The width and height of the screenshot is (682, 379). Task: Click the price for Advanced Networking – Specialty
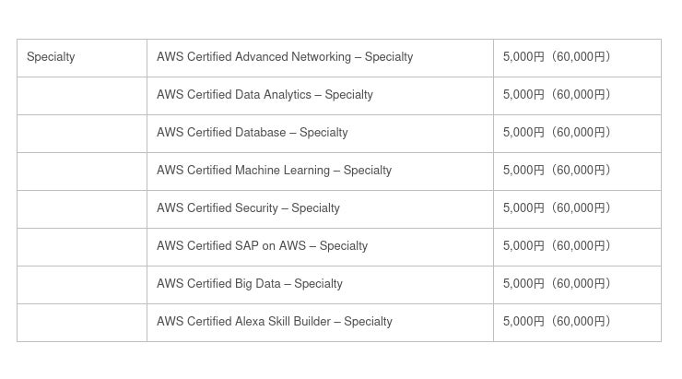pyautogui.click(x=557, y=57)
